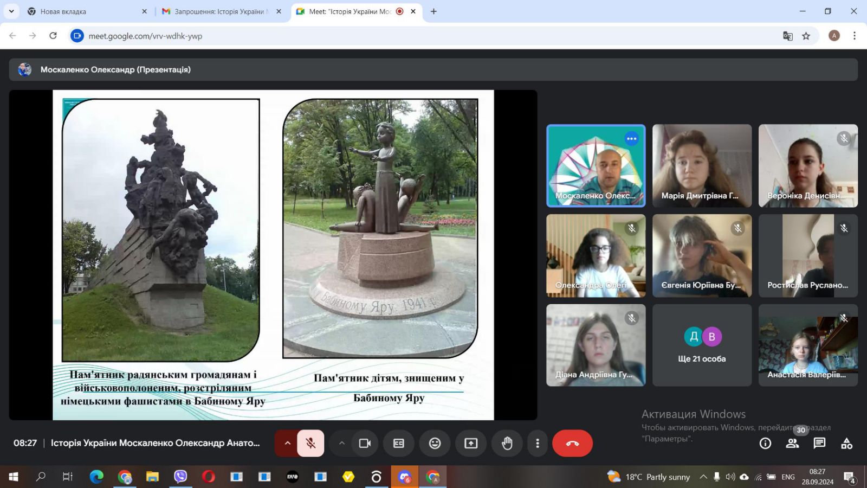Leave the call with red button
Screen dimensions: 867x488
click(572, 444)
